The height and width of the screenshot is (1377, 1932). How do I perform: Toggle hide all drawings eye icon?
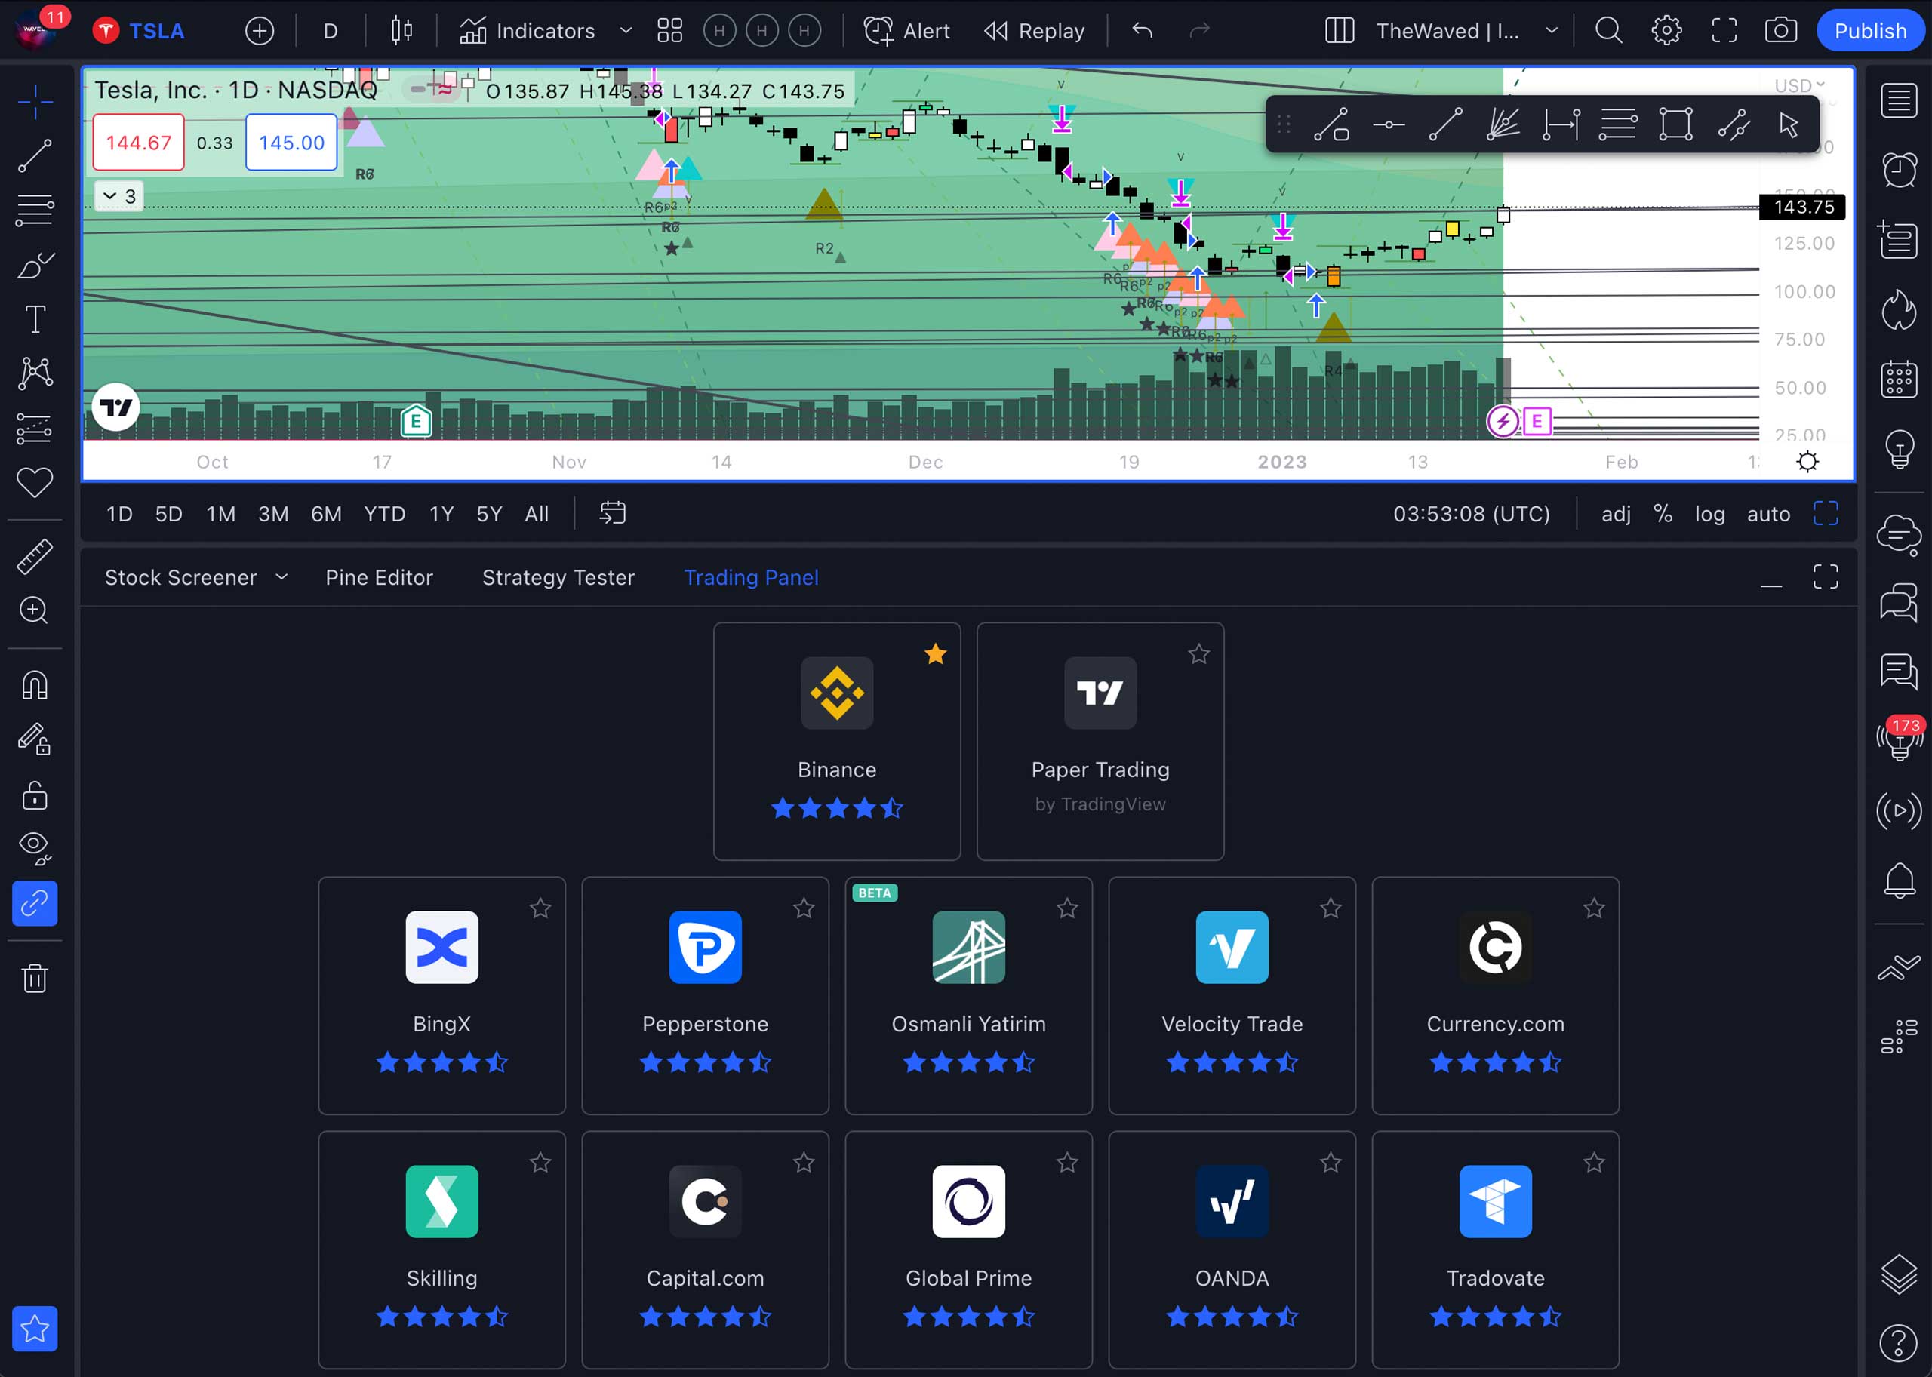[35, 849]
